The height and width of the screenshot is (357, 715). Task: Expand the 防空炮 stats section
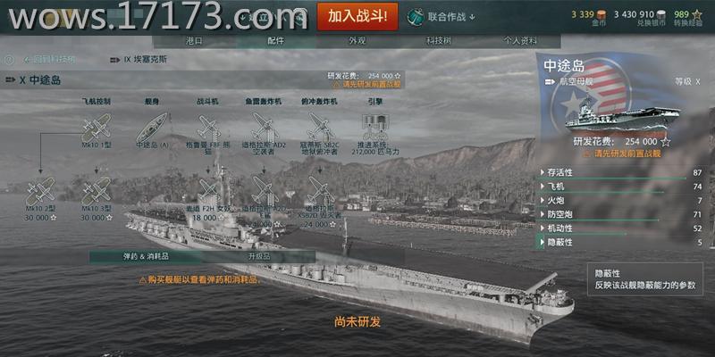[620, 214]
